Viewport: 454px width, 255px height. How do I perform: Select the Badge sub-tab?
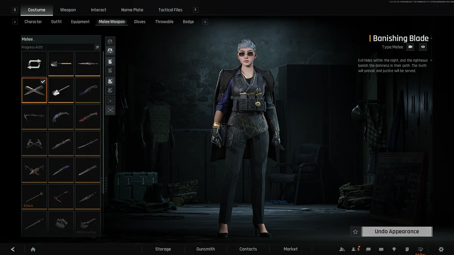188,22
